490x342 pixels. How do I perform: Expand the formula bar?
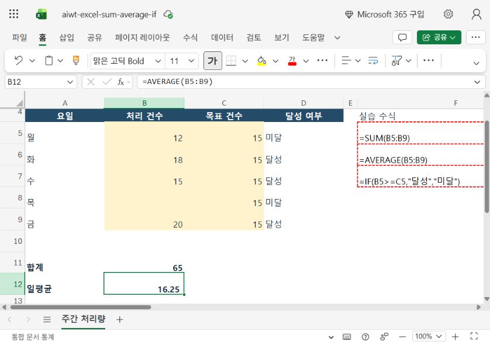click(477, 82)
